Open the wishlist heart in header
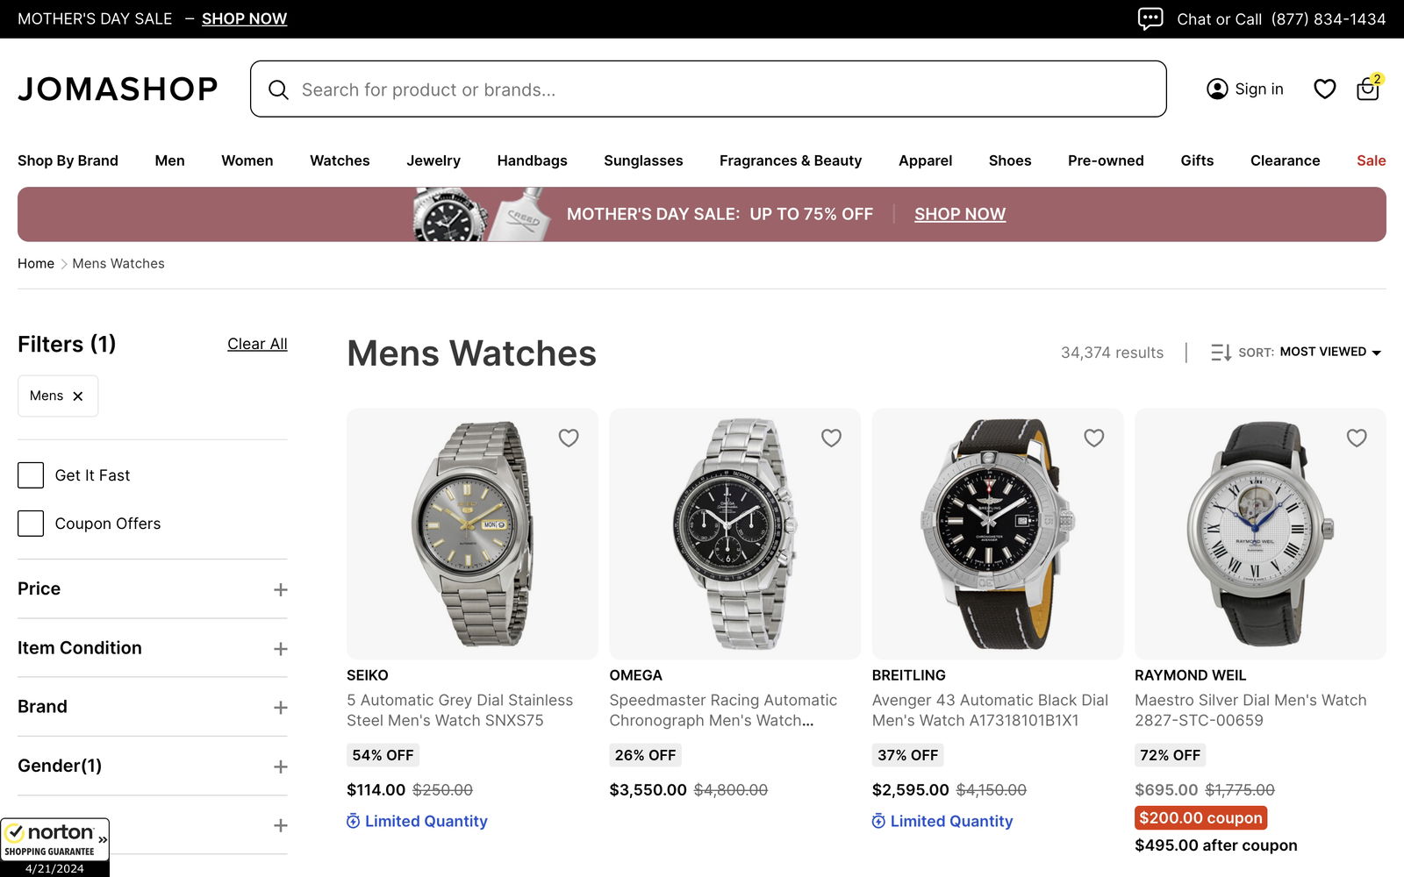The height and width of the screenshot is (877, 1404). pos(1325,89)
